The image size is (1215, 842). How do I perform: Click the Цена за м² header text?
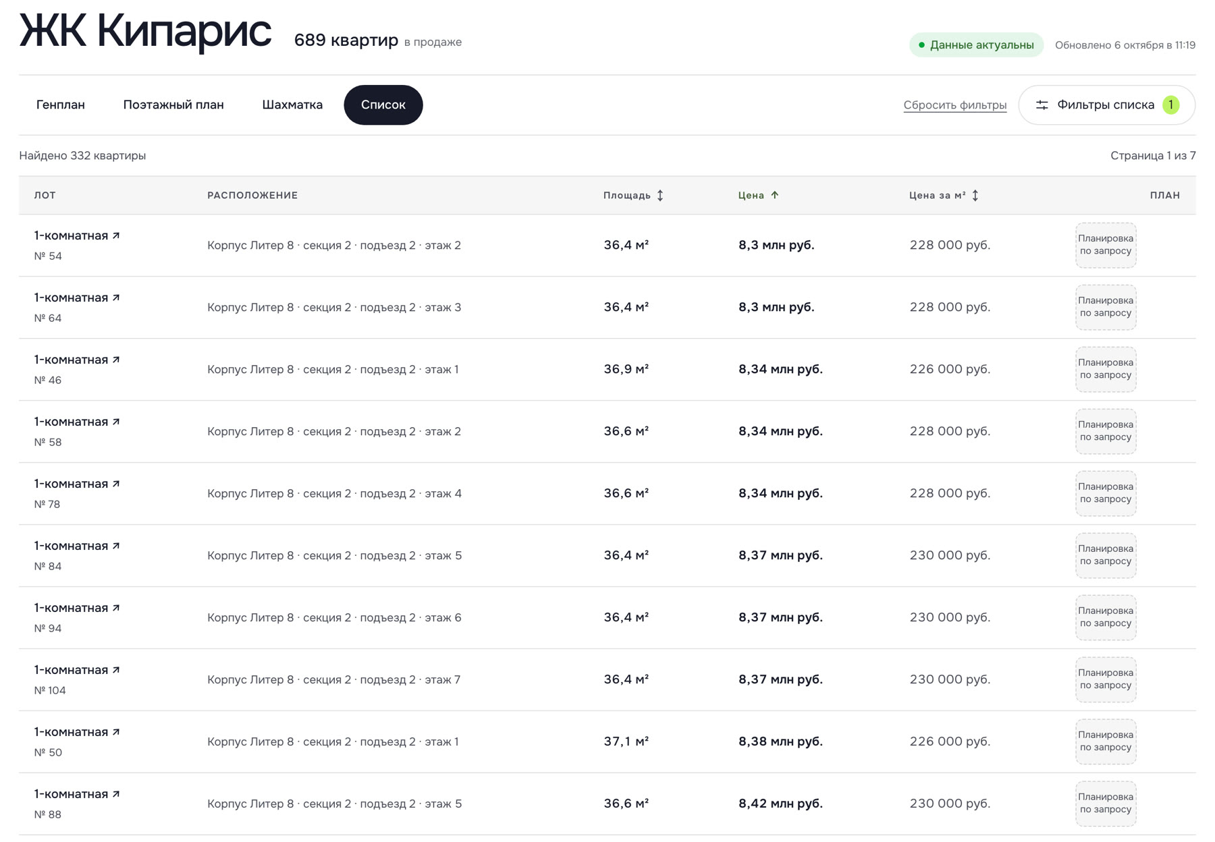[x=938, y=195]
